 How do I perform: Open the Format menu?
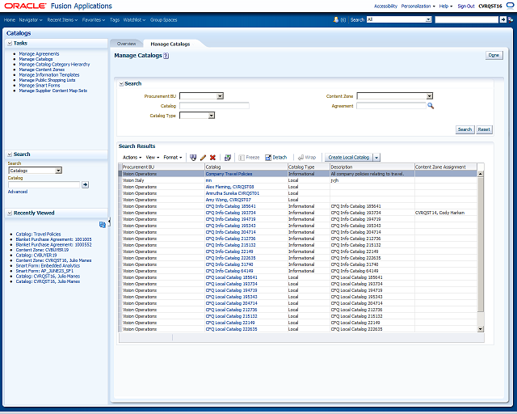[172, 158]
